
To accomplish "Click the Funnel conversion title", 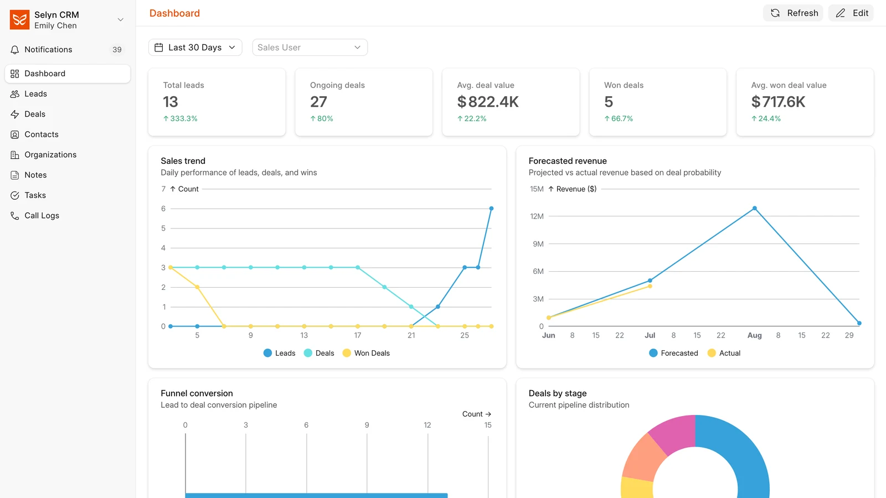I will (197, 393).
